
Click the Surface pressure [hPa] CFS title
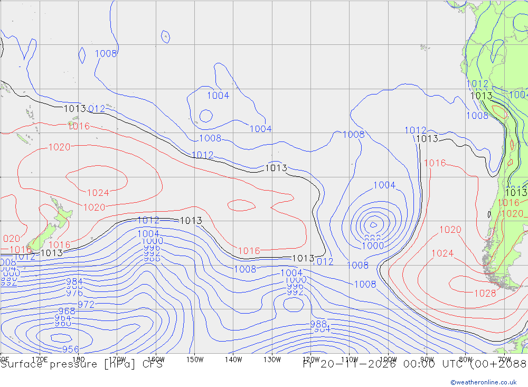(x=81, y=364)
